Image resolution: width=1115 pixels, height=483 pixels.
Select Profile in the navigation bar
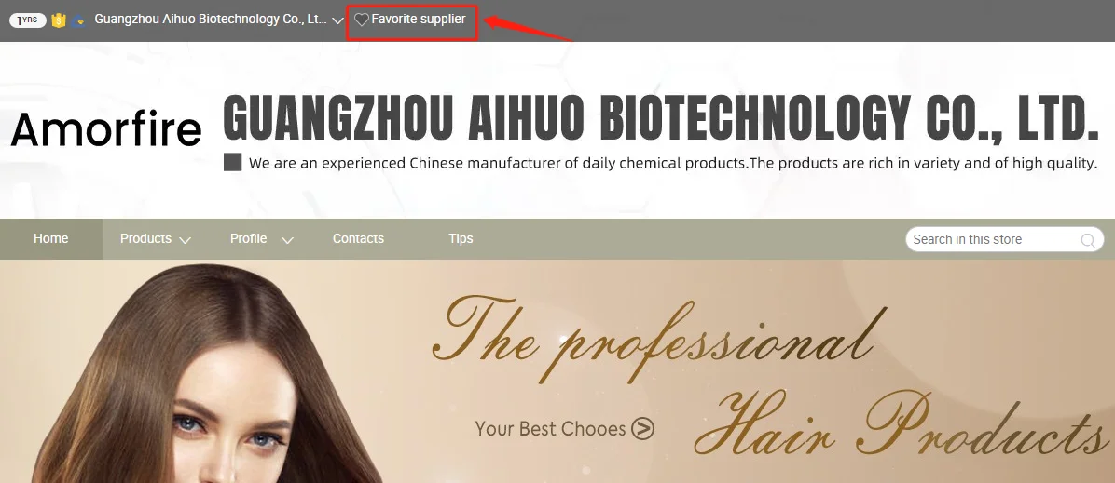pos(249,238)
